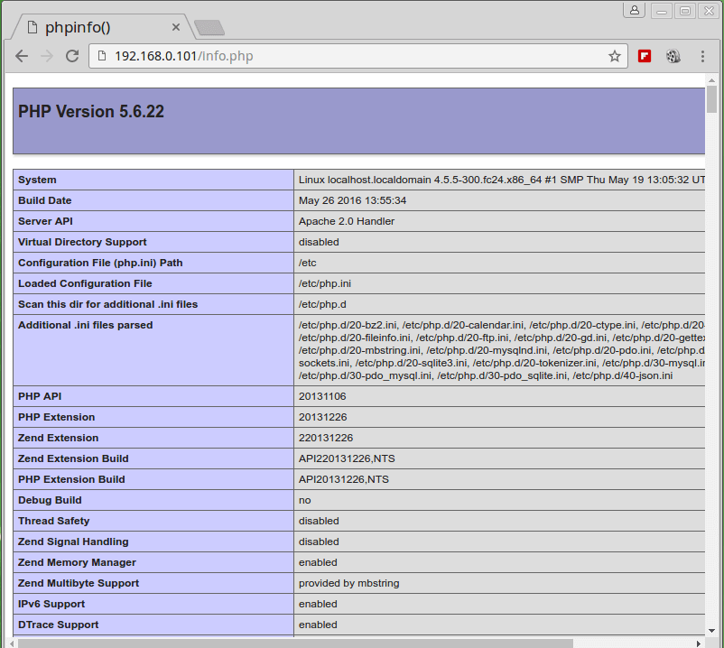Click the film reel extension icon
Image resolution: width=724 pixels, height=648 pixels.
tap(673, 56)
